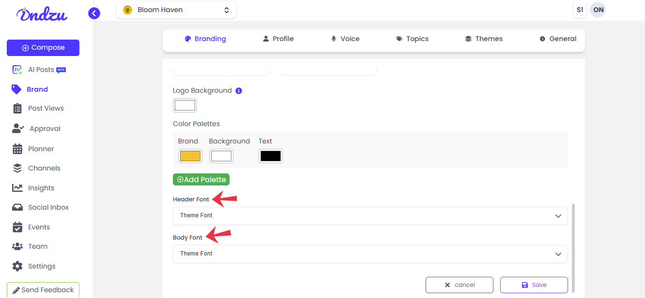645x298 pixels.
Task: Click the cancel button
Action: tap(459, 285)
